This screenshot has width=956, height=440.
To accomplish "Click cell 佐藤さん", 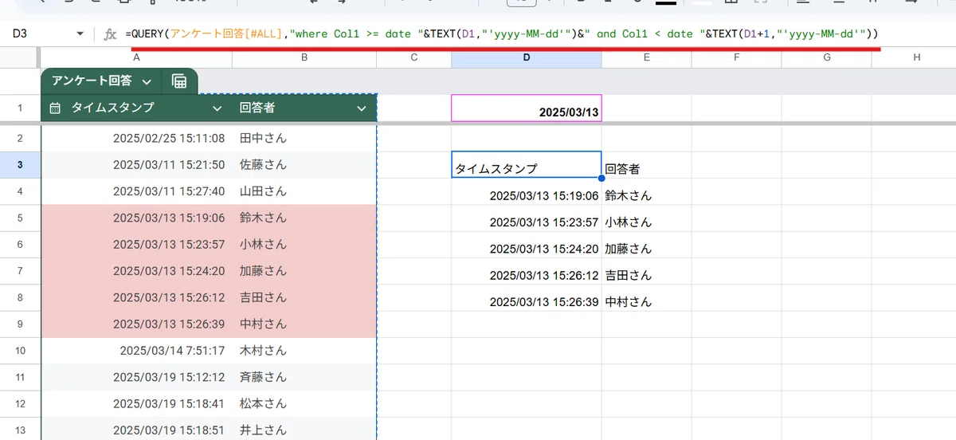I will [304, 165].
